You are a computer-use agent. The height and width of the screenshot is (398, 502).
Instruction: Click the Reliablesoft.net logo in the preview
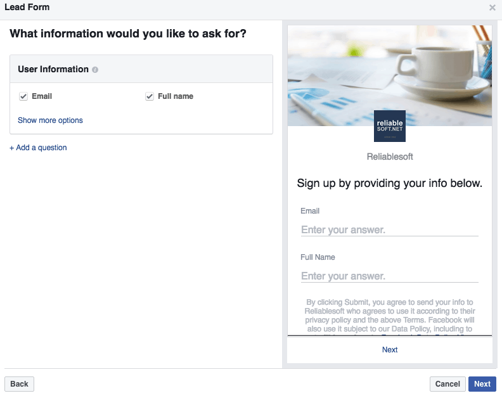pyautogui.click(x=390, y=126)
